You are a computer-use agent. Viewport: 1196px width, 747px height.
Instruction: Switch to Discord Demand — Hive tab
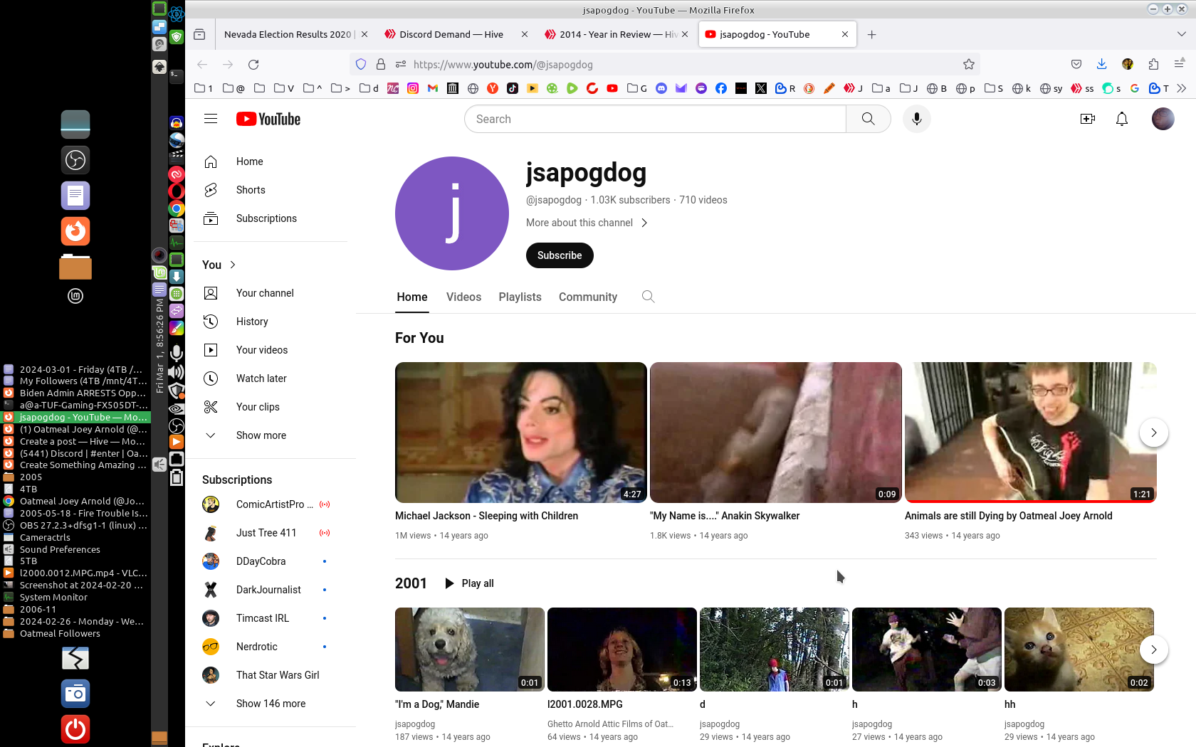click(x=451, y=34)
